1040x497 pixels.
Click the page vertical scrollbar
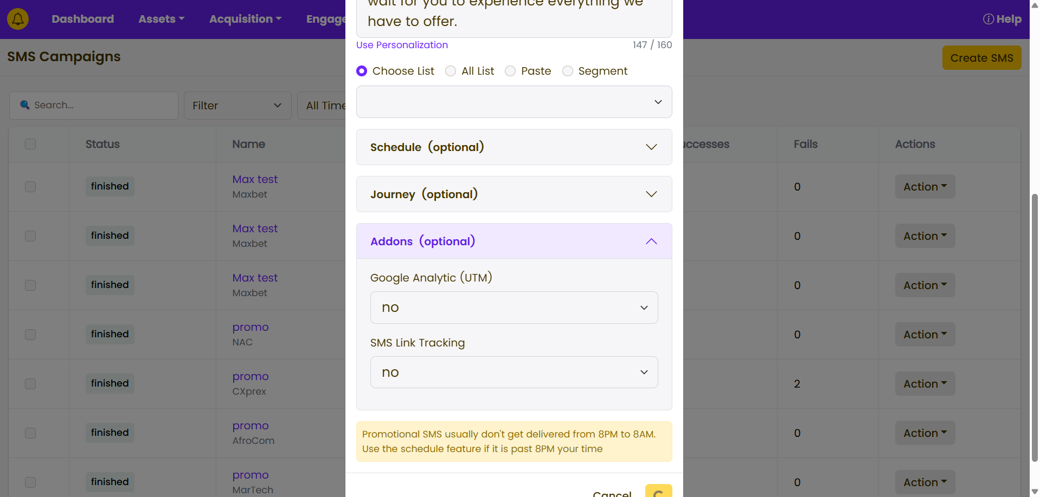1035,325
